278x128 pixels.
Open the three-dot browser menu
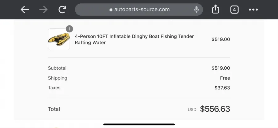click(x=253, y=10)
